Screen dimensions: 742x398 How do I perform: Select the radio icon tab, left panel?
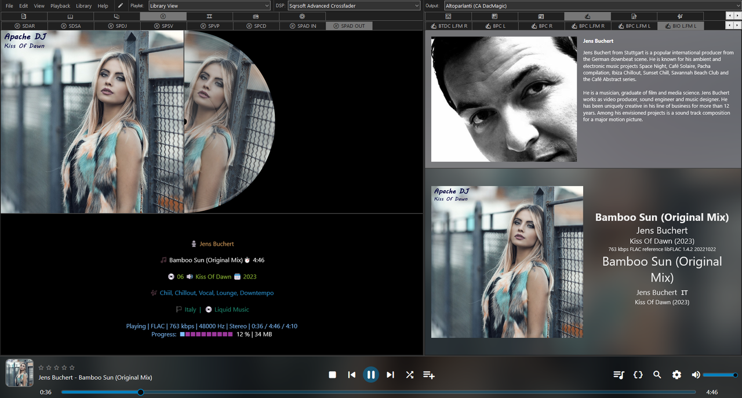tap(256, 16)
